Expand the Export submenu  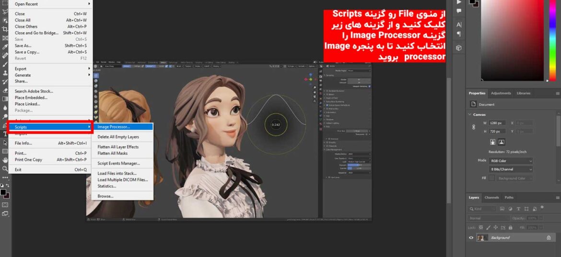click(x=50, y=69)
